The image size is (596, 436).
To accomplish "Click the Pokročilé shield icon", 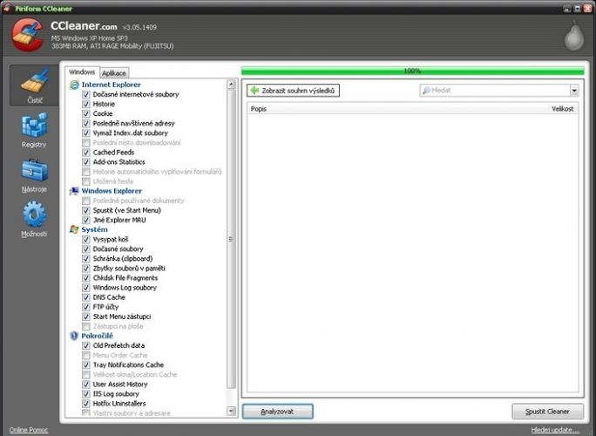I will (x=74, y=336).
